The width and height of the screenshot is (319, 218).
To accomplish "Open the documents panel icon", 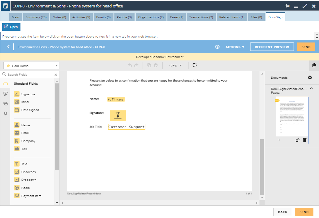I will point(314,65).
